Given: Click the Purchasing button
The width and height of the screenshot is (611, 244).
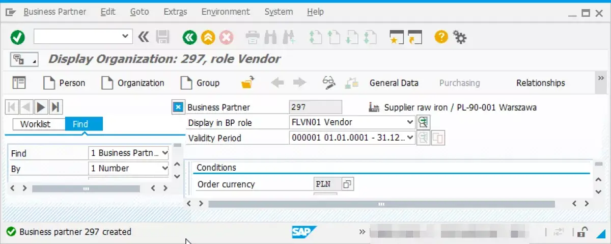Looking at the screenshot, I should pos(459,83).
